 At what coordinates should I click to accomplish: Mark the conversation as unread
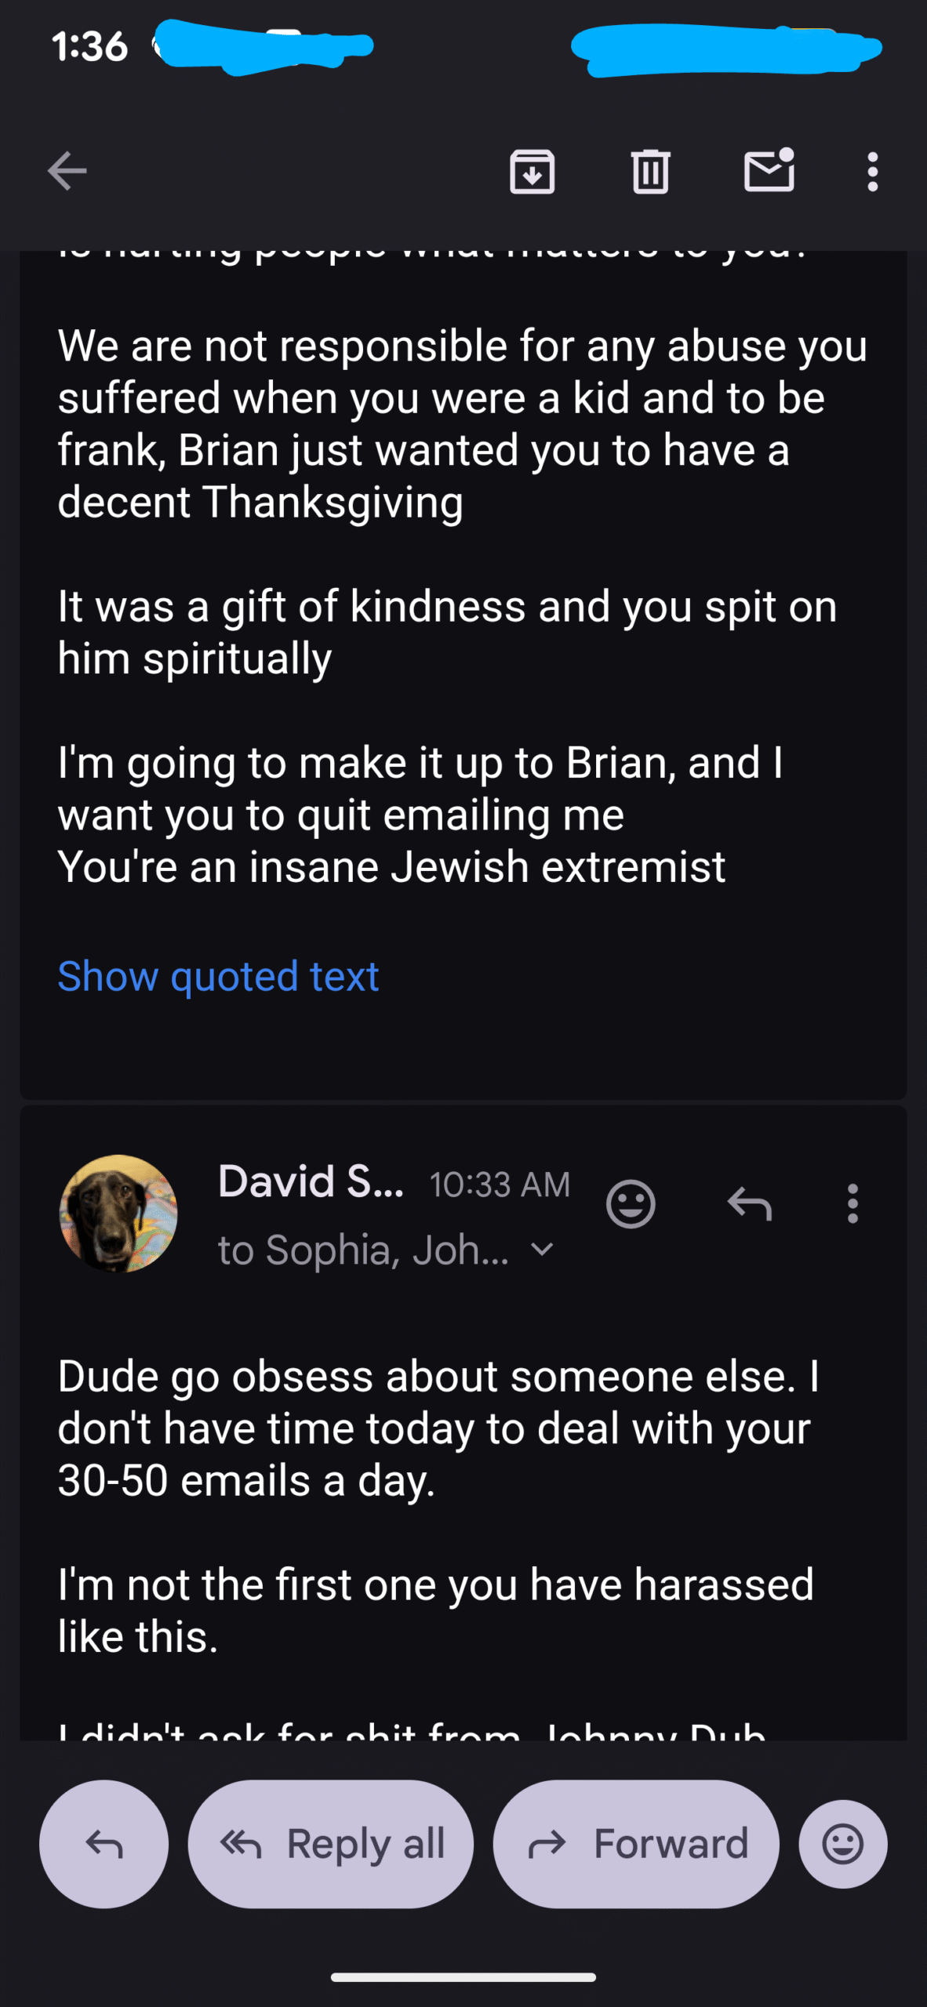769,171
